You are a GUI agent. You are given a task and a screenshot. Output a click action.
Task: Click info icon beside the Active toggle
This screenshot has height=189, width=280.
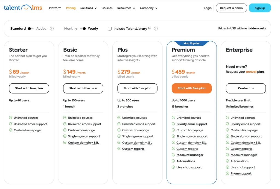click(52, 28)
